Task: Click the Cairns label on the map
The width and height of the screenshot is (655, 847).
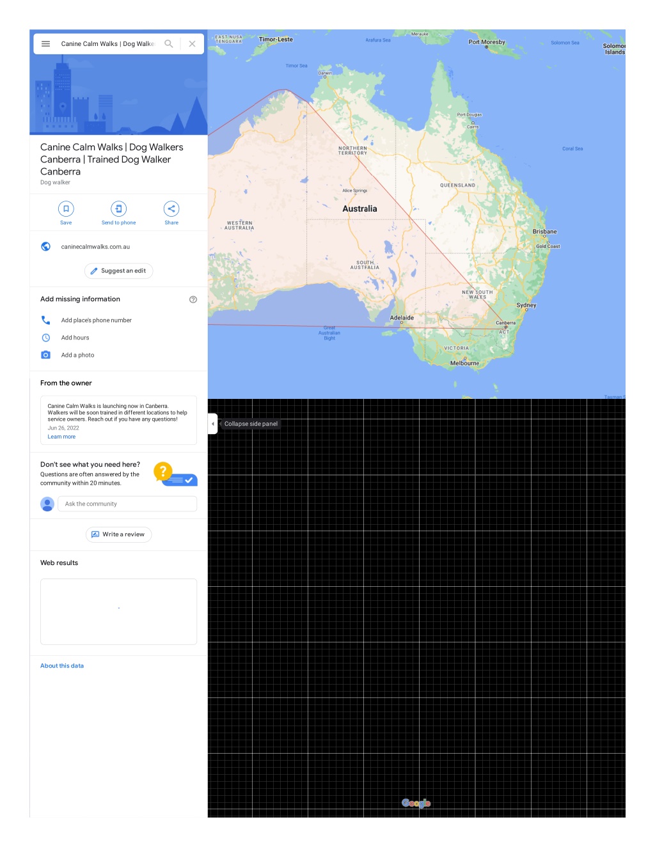Action: pos(473,127)
